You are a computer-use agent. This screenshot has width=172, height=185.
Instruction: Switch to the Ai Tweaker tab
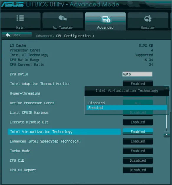(x=63, y=21)
